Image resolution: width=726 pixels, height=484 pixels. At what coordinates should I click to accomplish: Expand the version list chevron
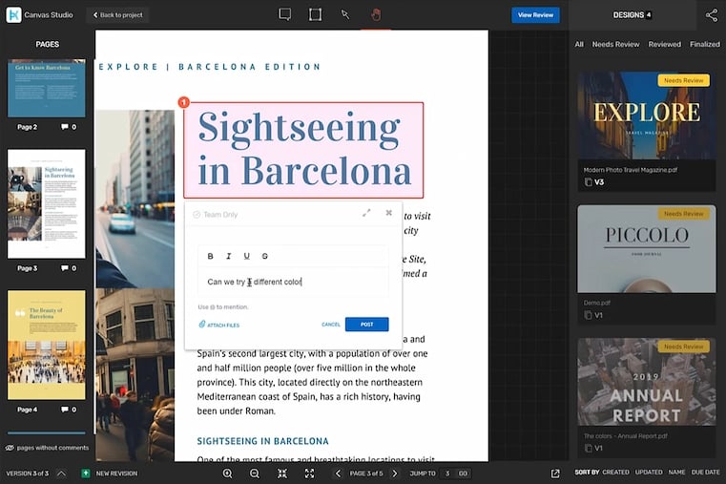61,473
